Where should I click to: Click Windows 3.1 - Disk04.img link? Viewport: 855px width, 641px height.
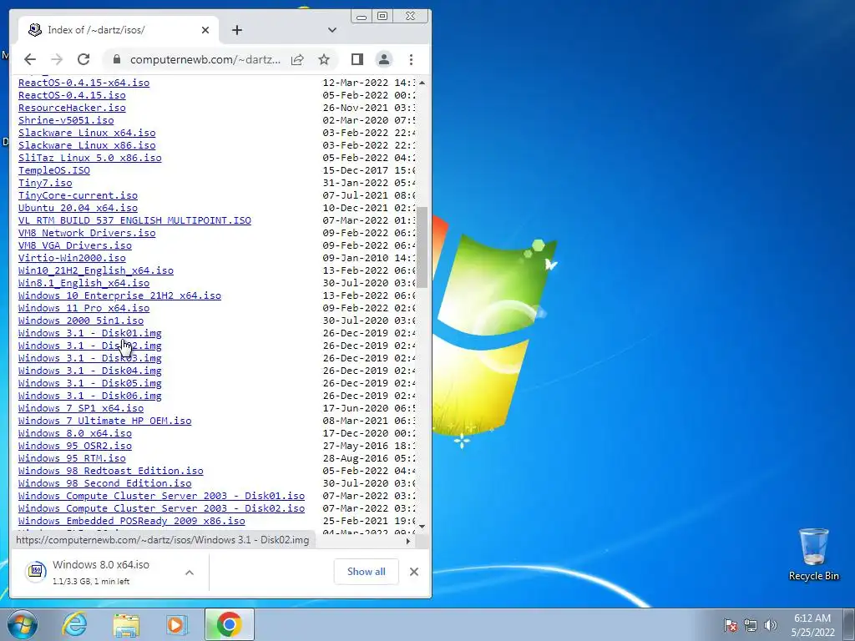coord(90,371)
